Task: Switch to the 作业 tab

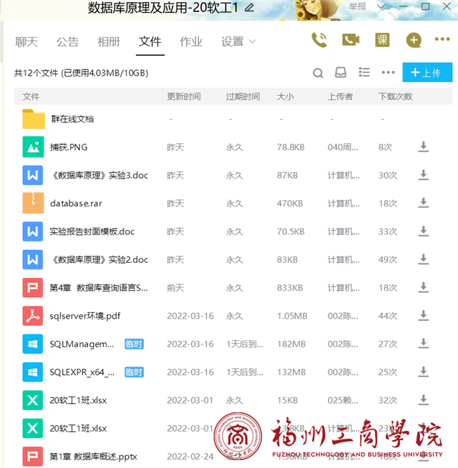Action: coord(191,41)
